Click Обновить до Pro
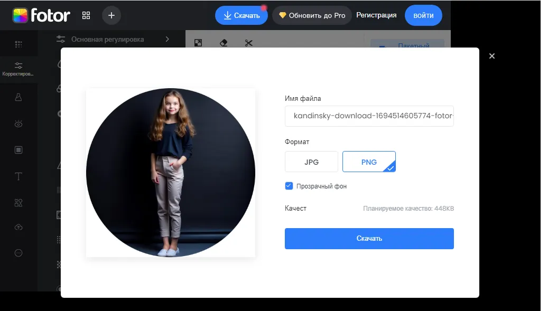This screenshot has height=311, width=548. pyautogui.click(x=312, y=15)
